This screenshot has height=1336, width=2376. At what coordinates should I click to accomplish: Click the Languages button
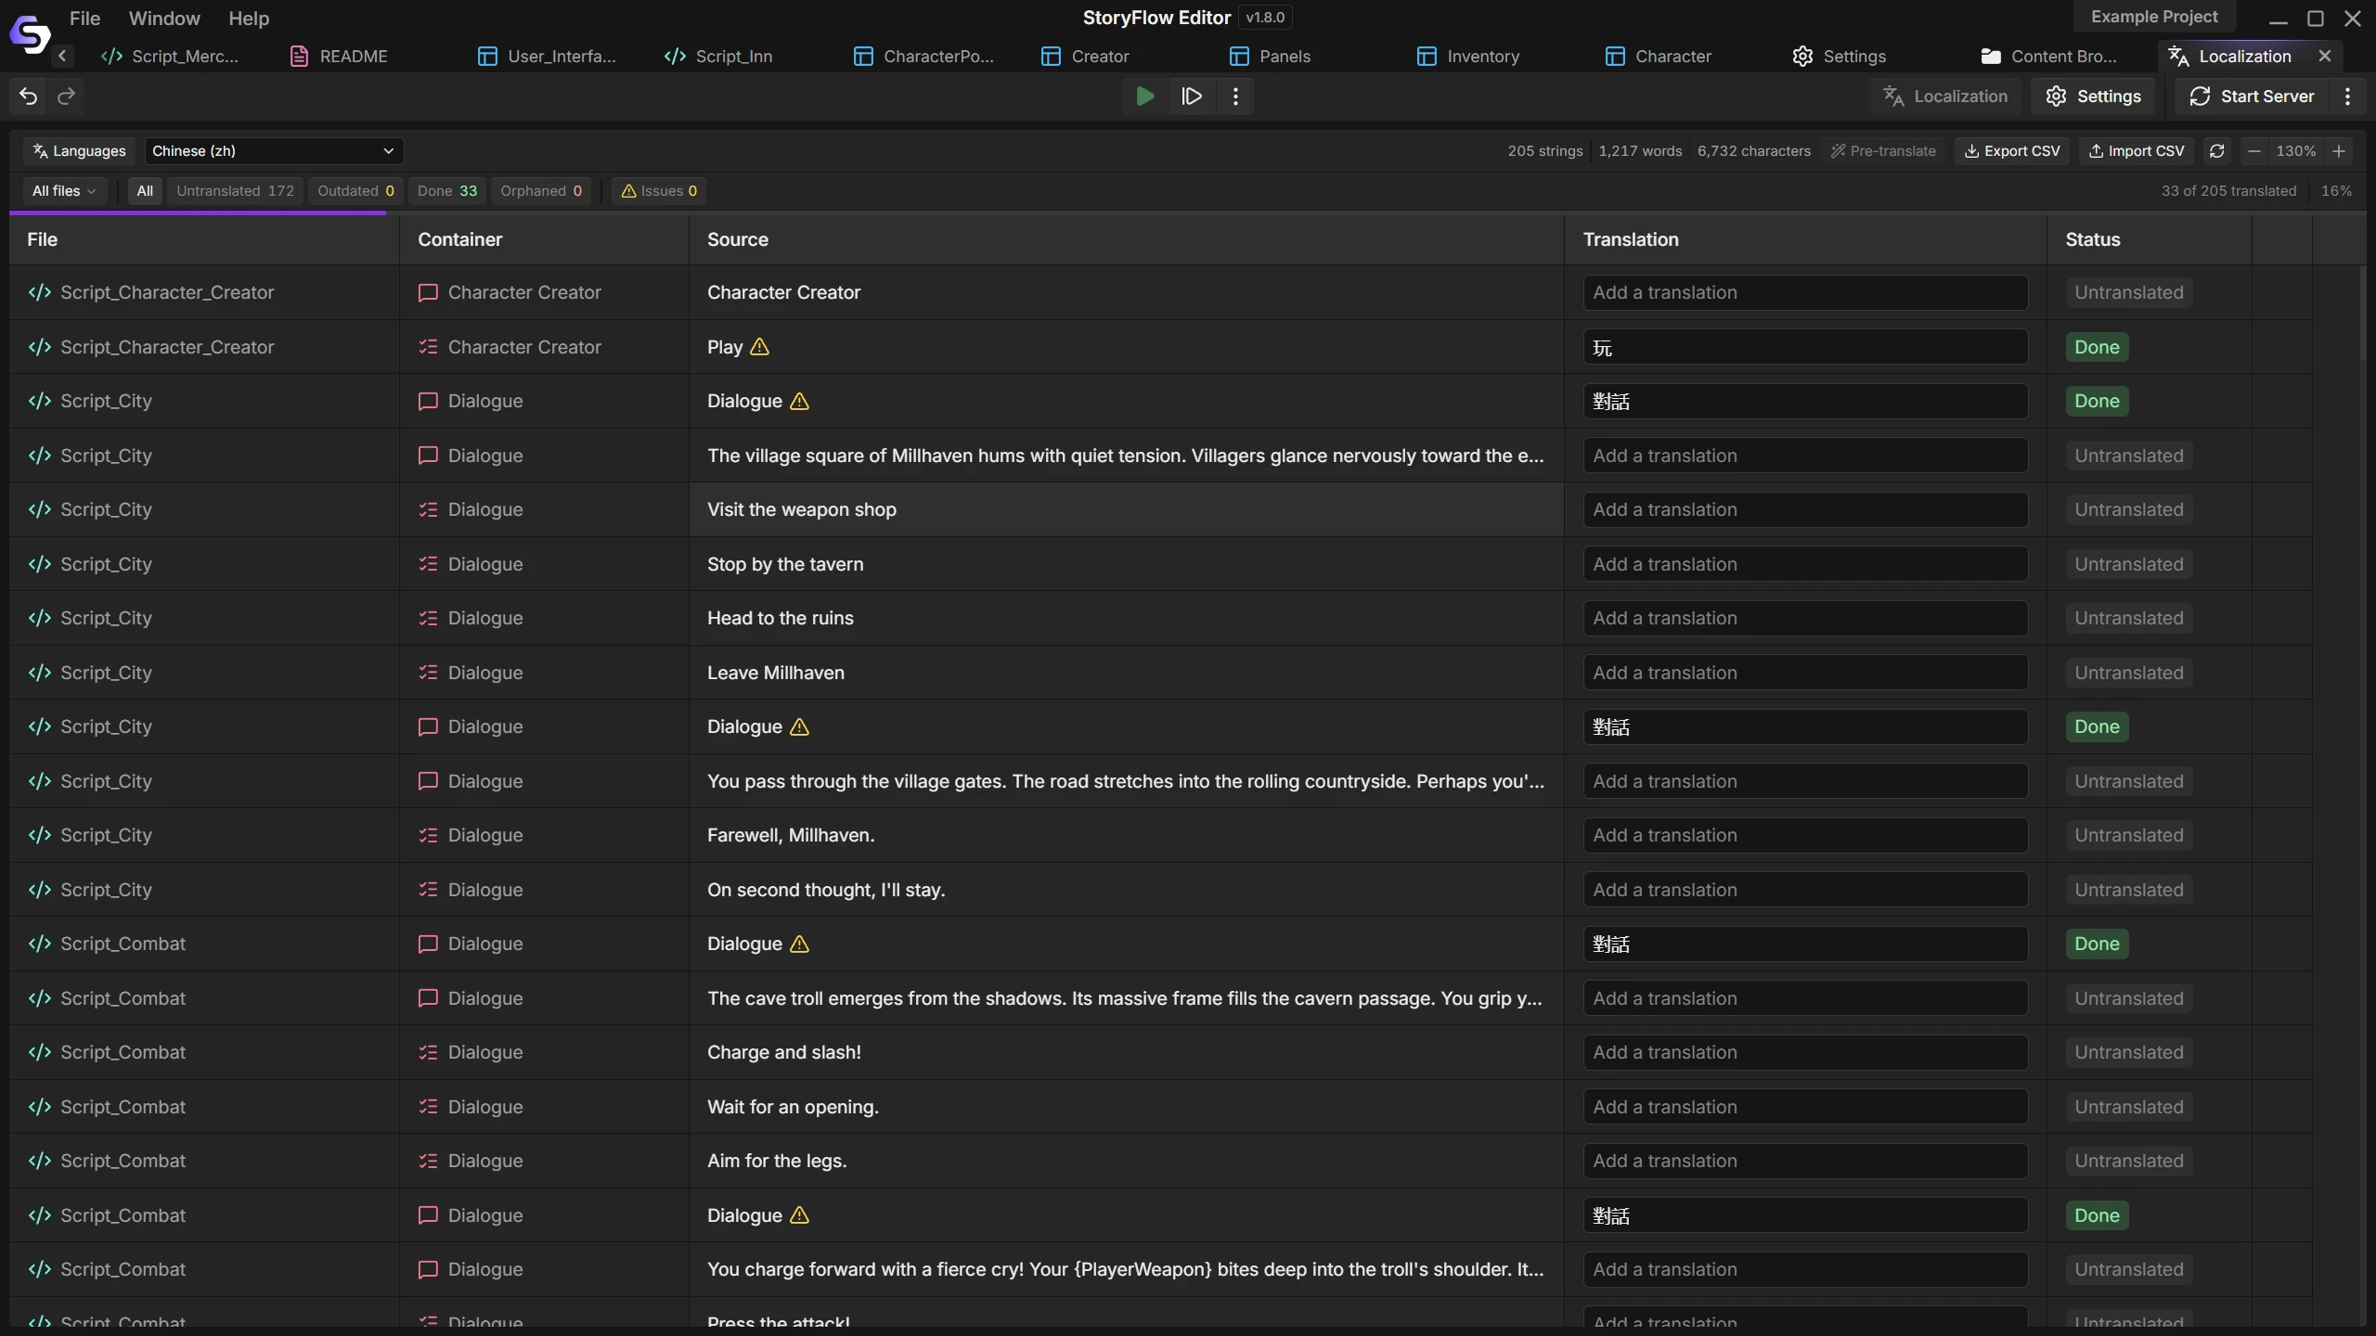click(x=80, y=151)
